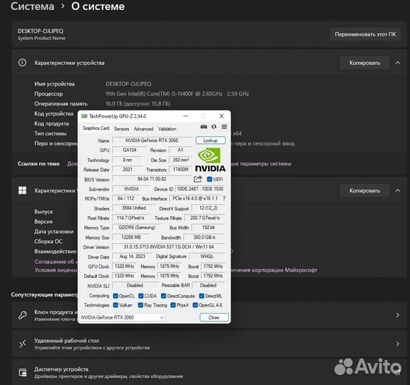Click Копировать for device characteristics
This screenshot has height=385, width=410.
[x=364, y=63]
